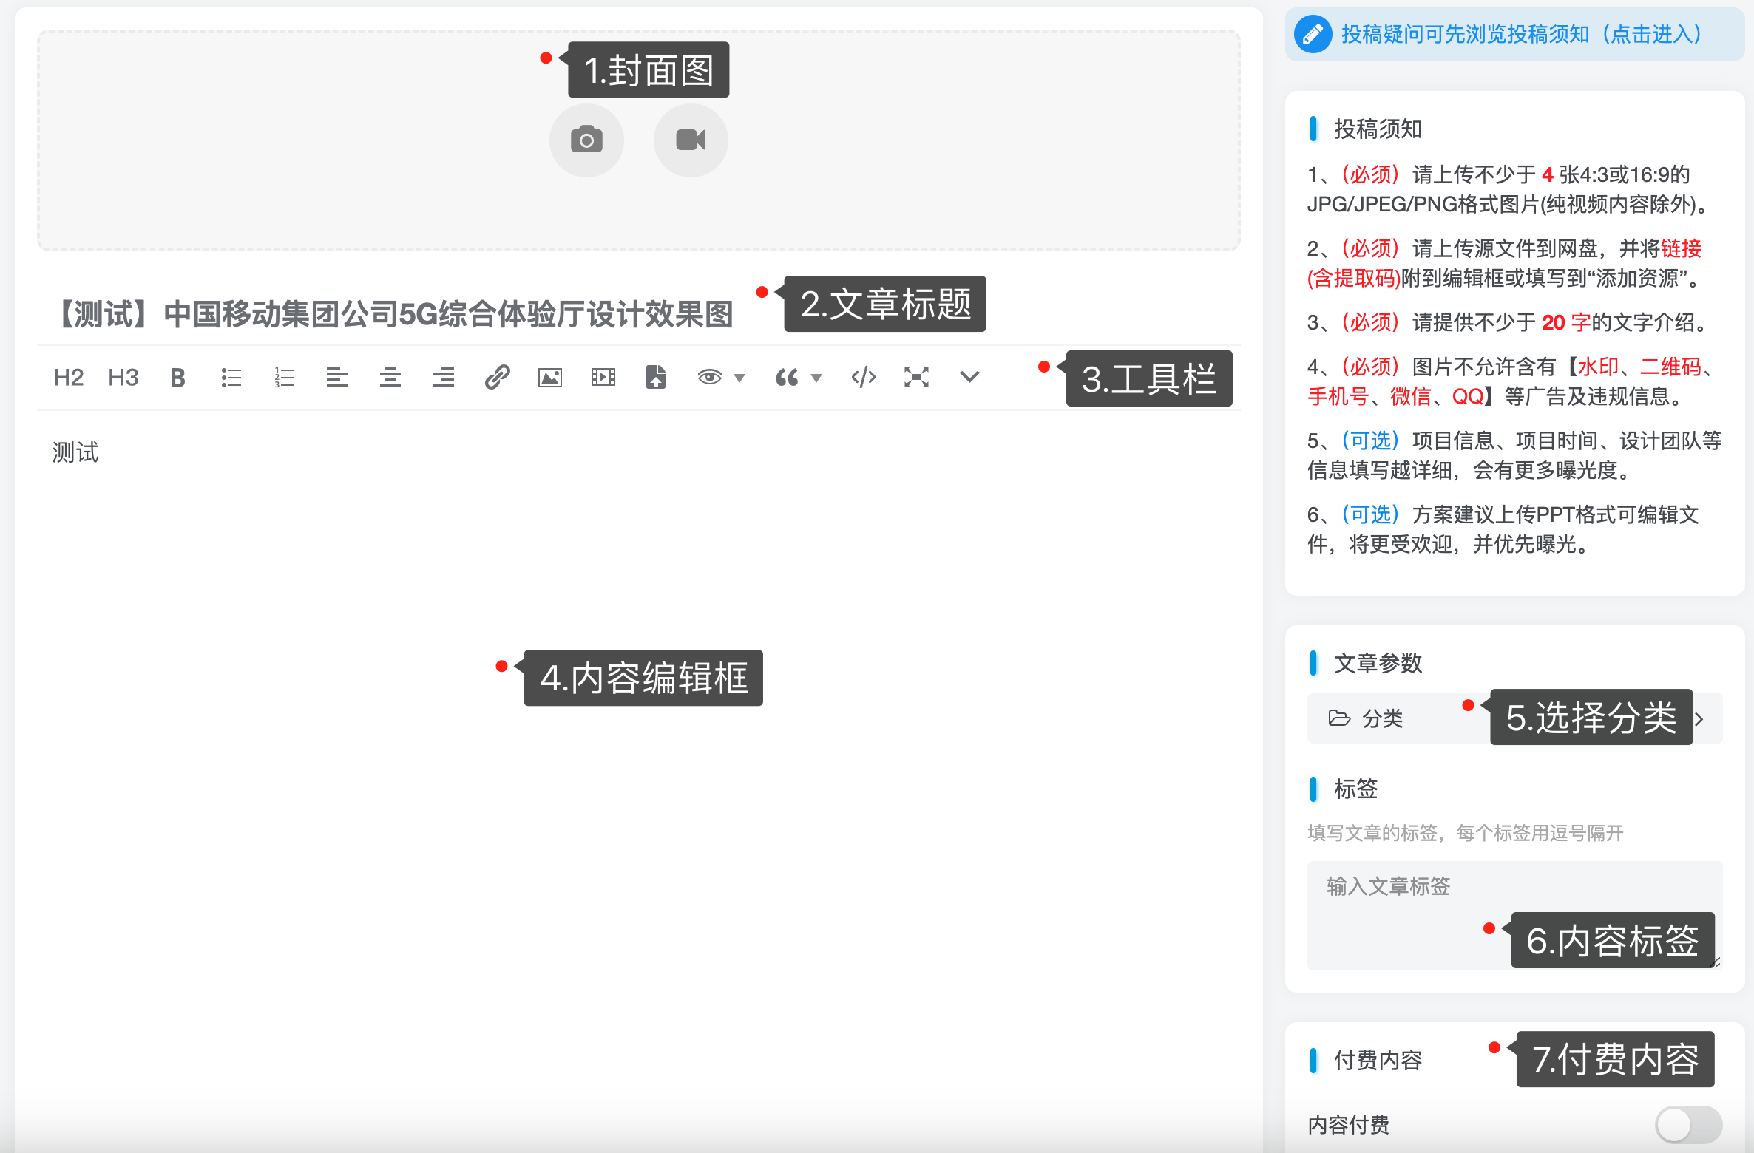Screen dimensions: 1754x1153
Task: Insert an image into the article
Action: pos(550,377)
